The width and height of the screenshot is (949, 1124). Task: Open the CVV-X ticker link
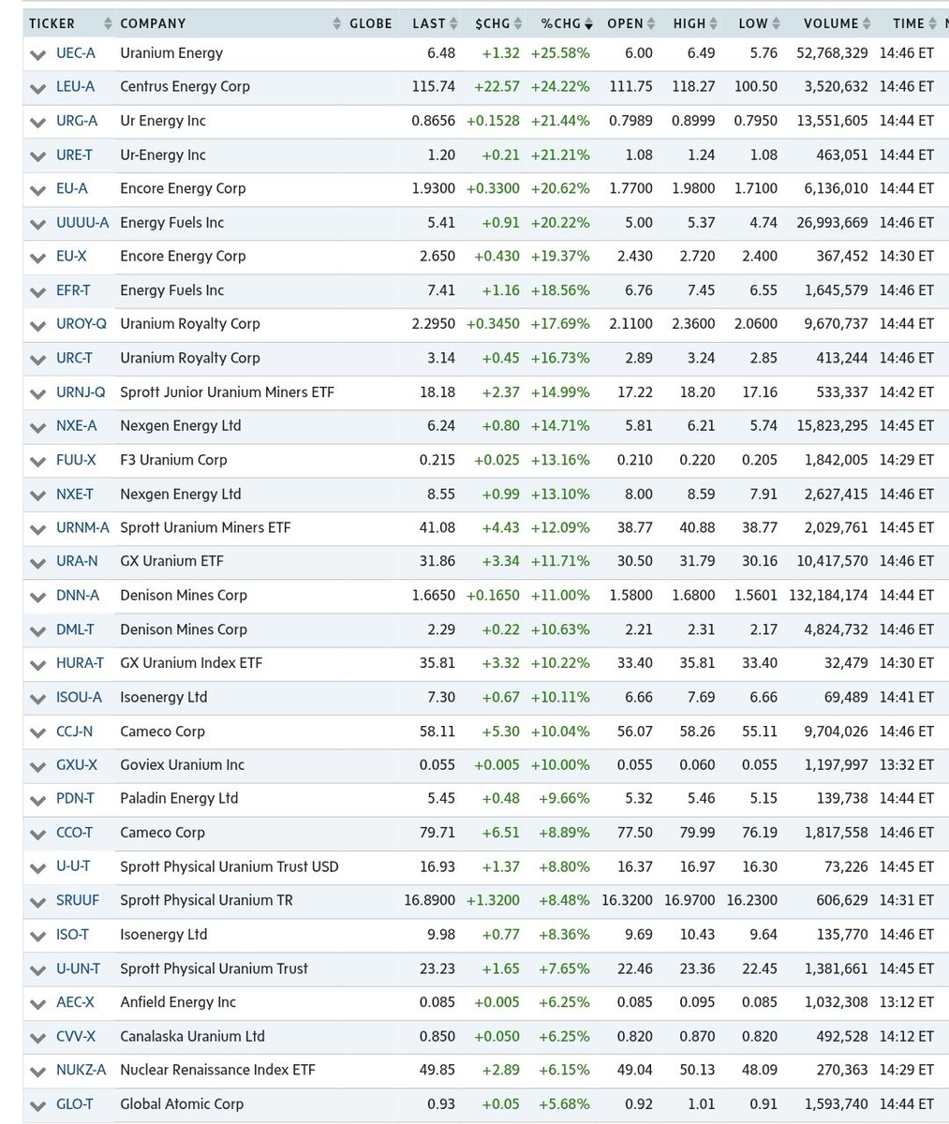point(76,1036)
